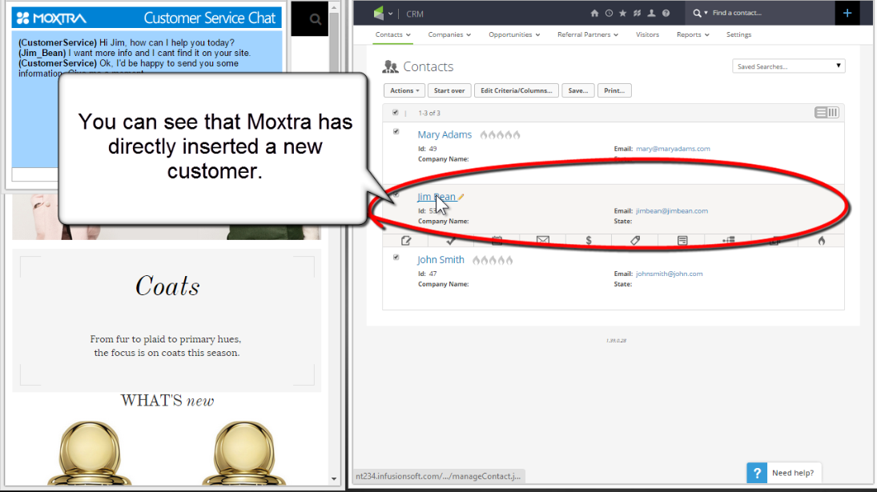The image size is (877, 492).
Task: Click Edit Criteria/Columns button
Action: point(517,90)
